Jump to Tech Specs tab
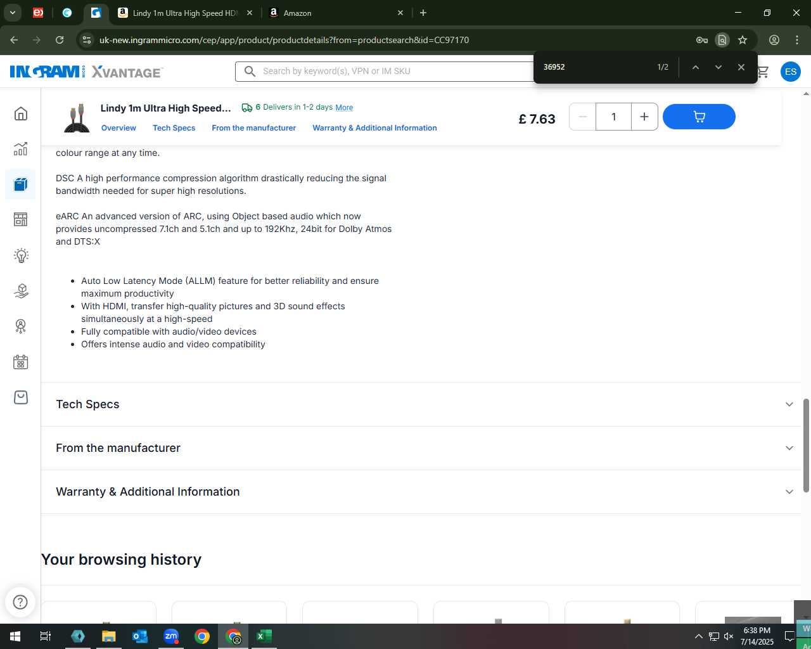 (x=174, y=128)
